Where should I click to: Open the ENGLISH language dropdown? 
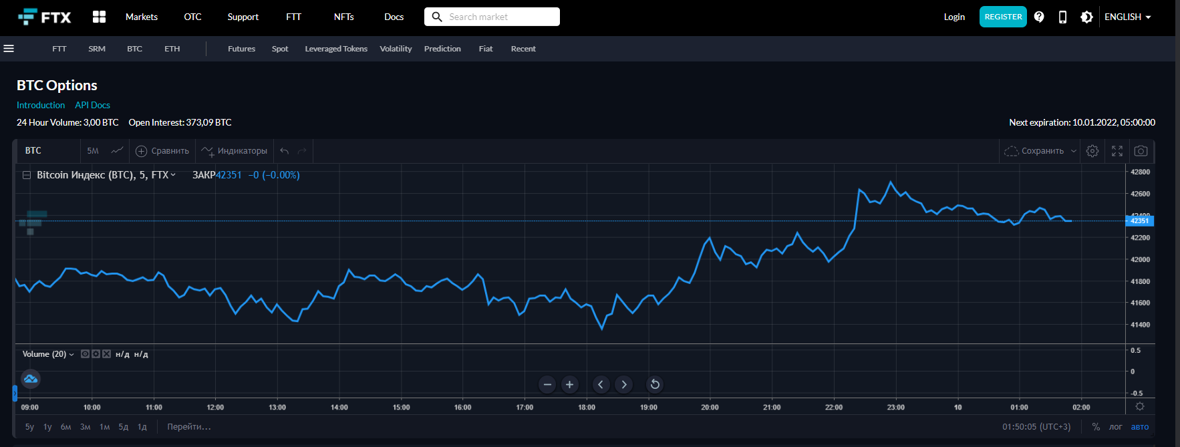tap(1128, 17)
